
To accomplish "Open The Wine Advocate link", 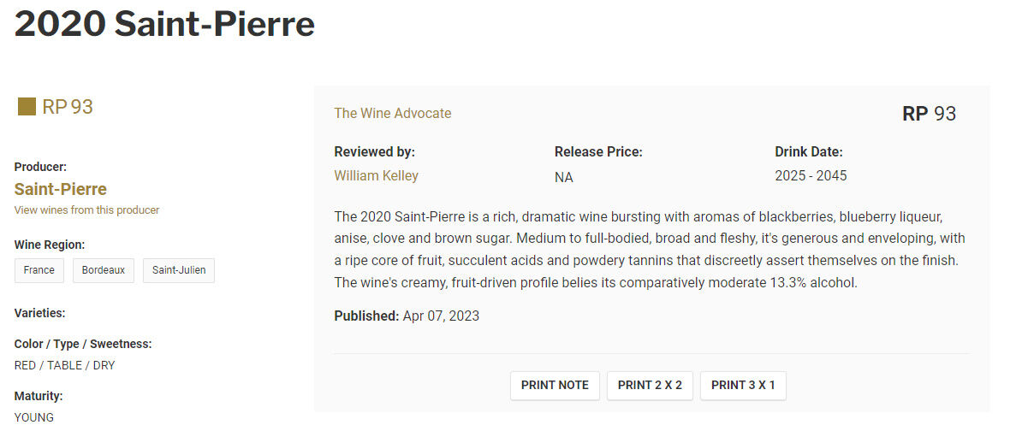I will (x=392, y=113).
